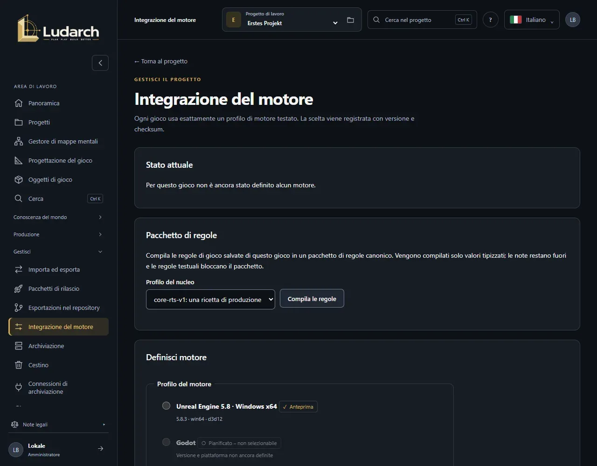Click the Connessioni di archiviazione label
597x466 pixels.
(x=48, y=388)
